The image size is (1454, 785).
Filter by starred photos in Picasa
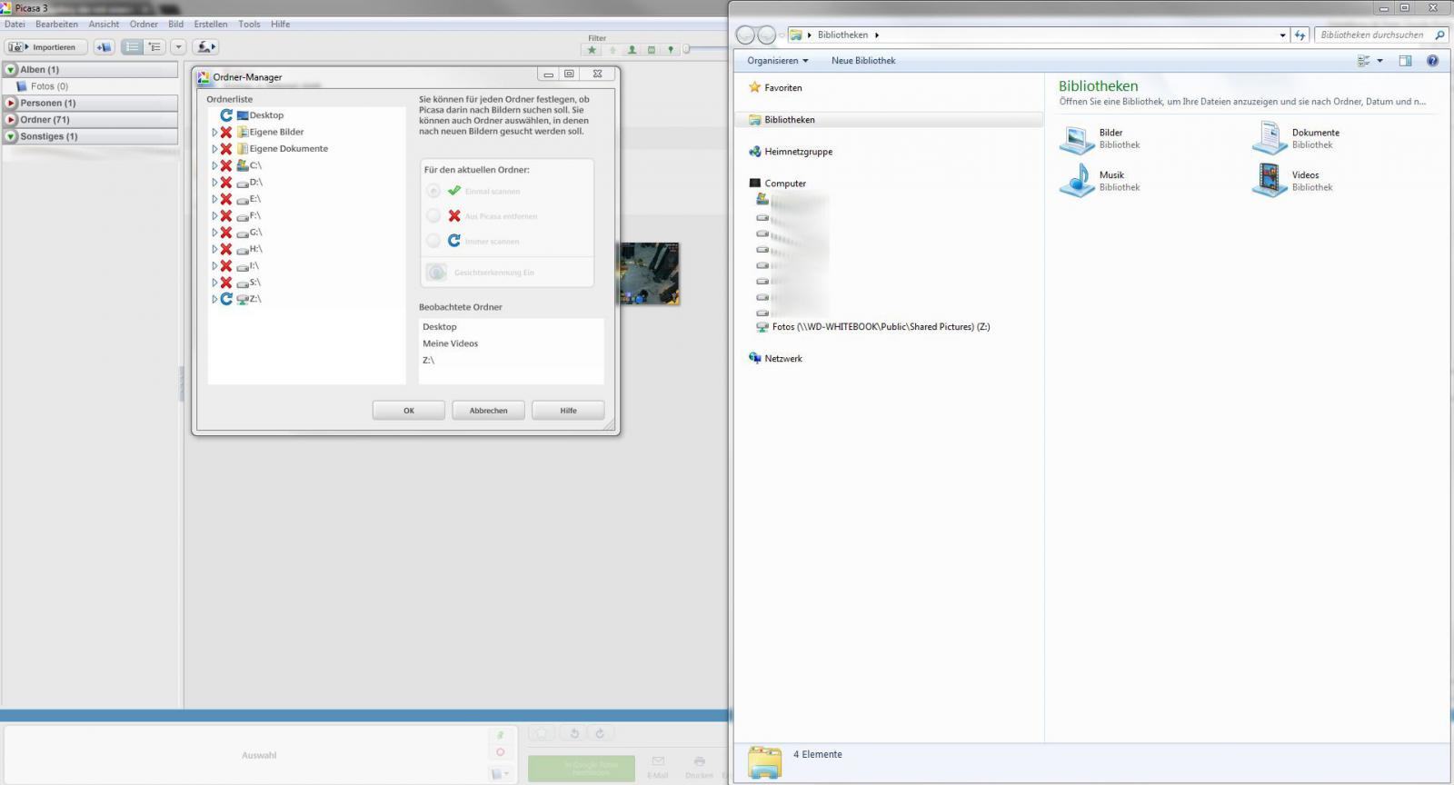click(593, 50)
